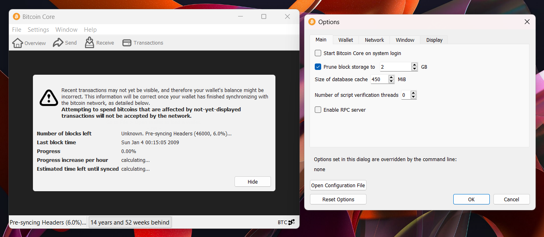Click 'Estimated time left until synced' label

tap(78, 169)
